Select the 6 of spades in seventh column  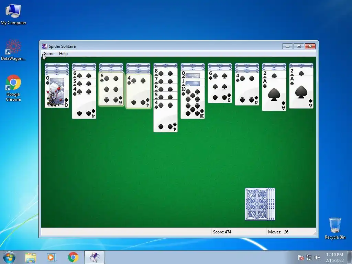[x=220, y=87]
